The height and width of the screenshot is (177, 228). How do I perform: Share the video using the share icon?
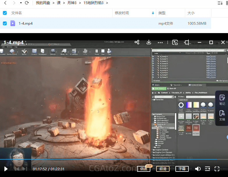(137, 42)
